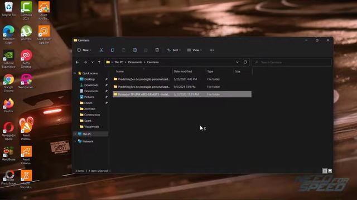Select Downloads in Quick access
The width and height of the screenshot is (357, 200).
(91, 85)
